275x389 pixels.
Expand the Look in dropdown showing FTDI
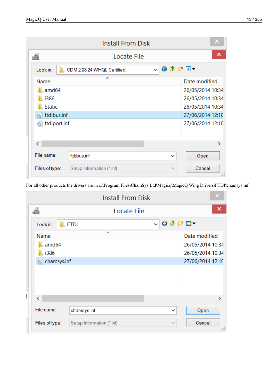tap(156, 224)
